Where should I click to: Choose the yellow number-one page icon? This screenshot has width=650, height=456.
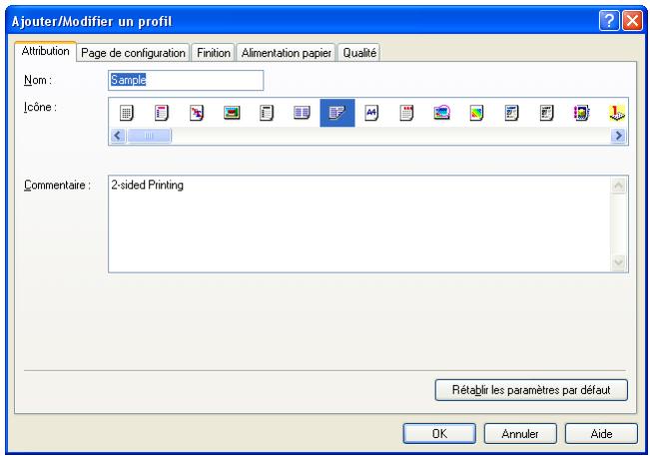(x=617, y=113)
